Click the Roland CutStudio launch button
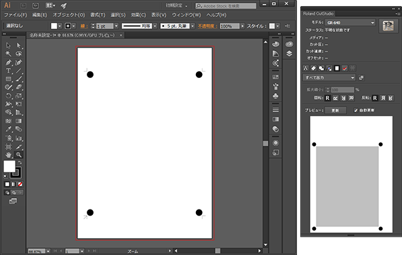This screenshot has width=402, height=255. click(388, 26)
